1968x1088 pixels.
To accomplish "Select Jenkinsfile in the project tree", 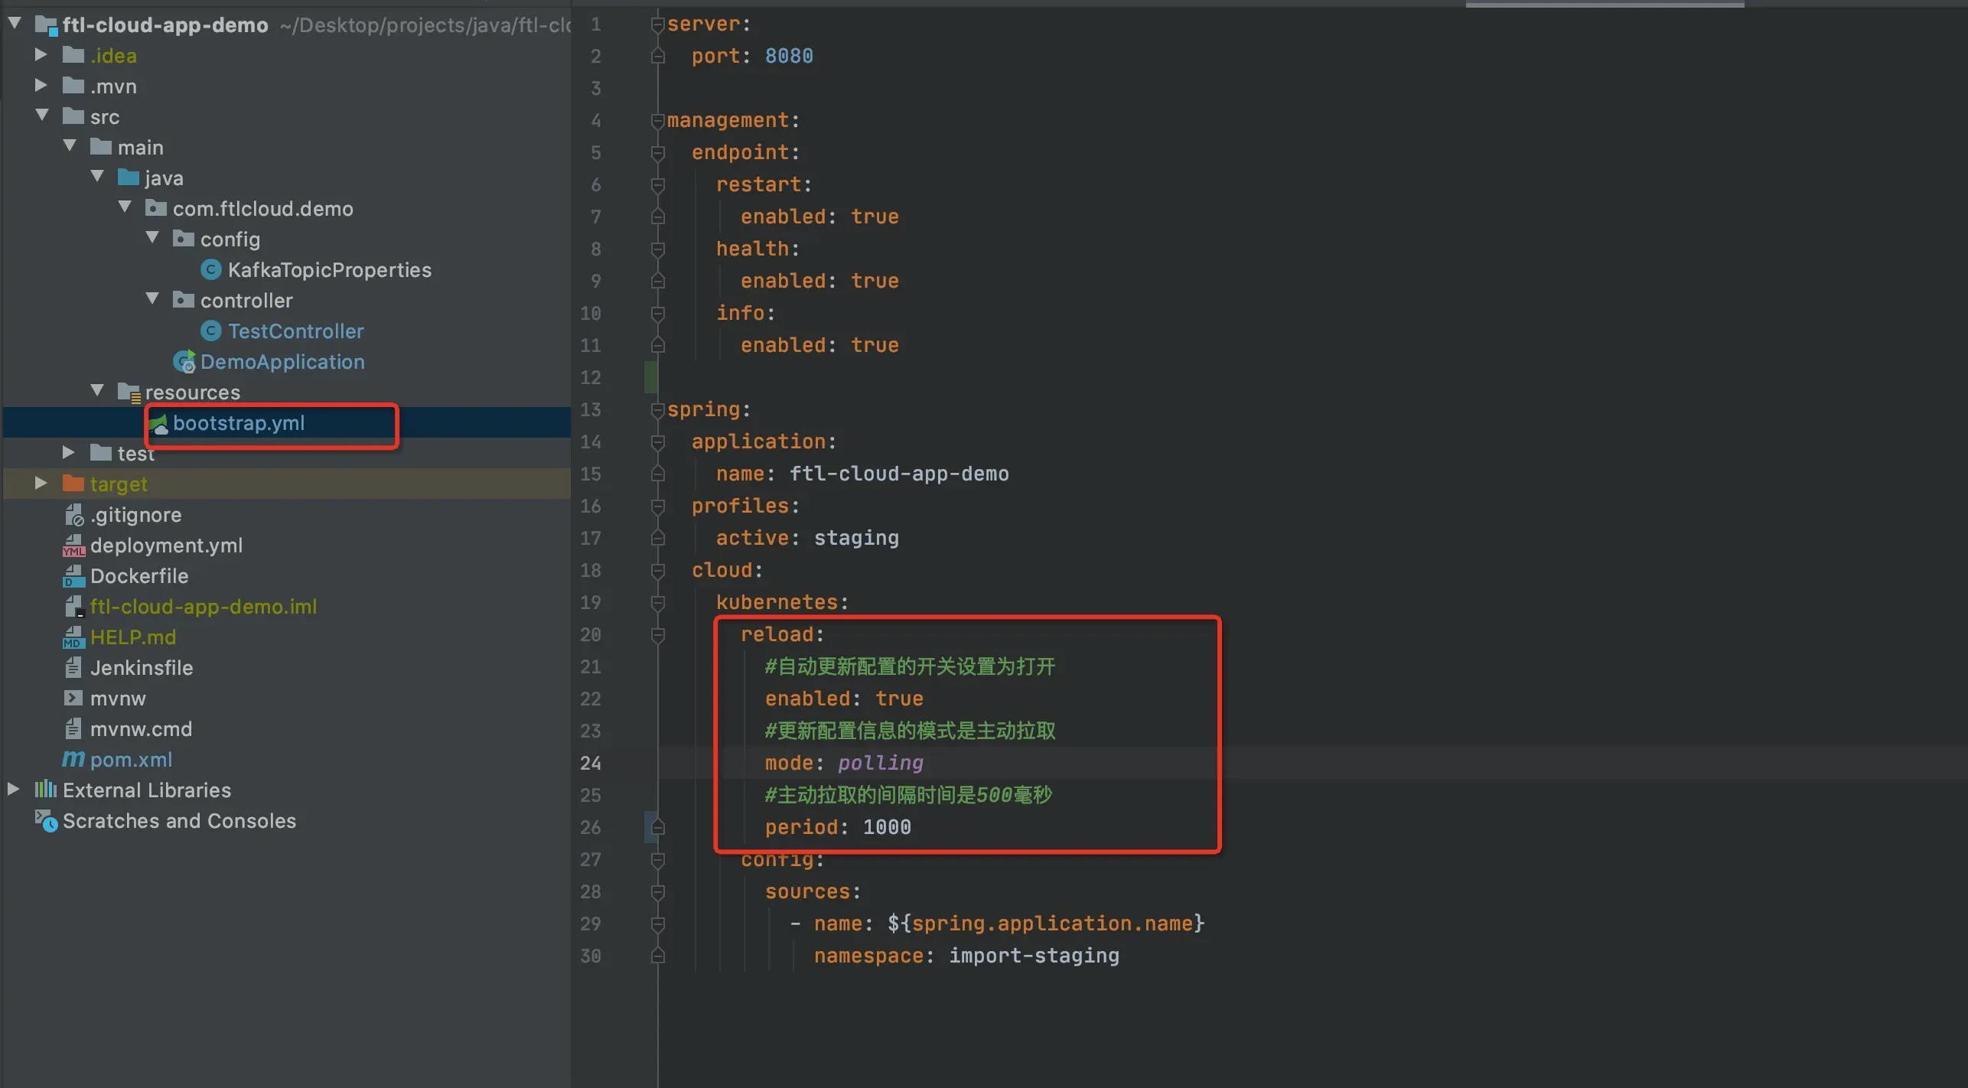I will tap(141, 667).
